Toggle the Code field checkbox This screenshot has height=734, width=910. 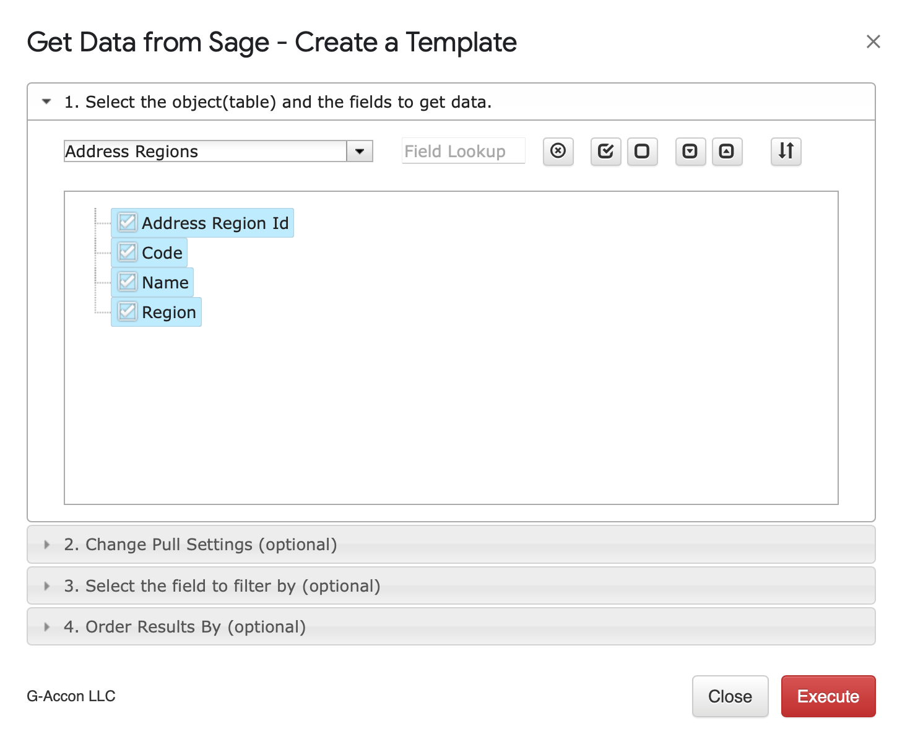point(128,252)
